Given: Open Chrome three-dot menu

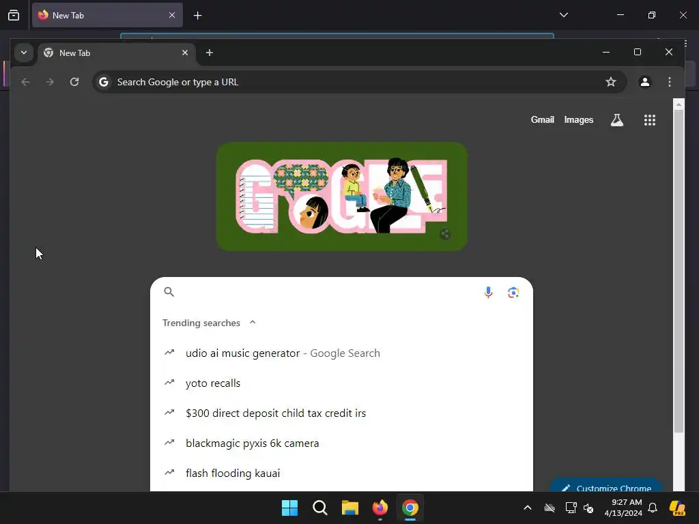Looking at the screenshot, I should point(670,82).
